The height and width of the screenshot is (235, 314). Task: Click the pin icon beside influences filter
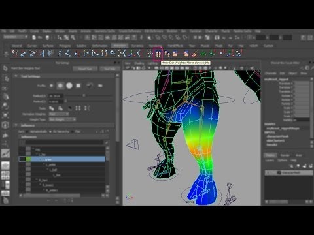click(x=107, y=143)
